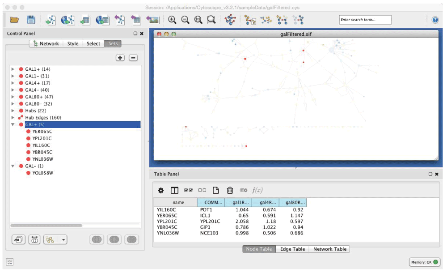Open a session with the folder icon

[x=14, y=20]
